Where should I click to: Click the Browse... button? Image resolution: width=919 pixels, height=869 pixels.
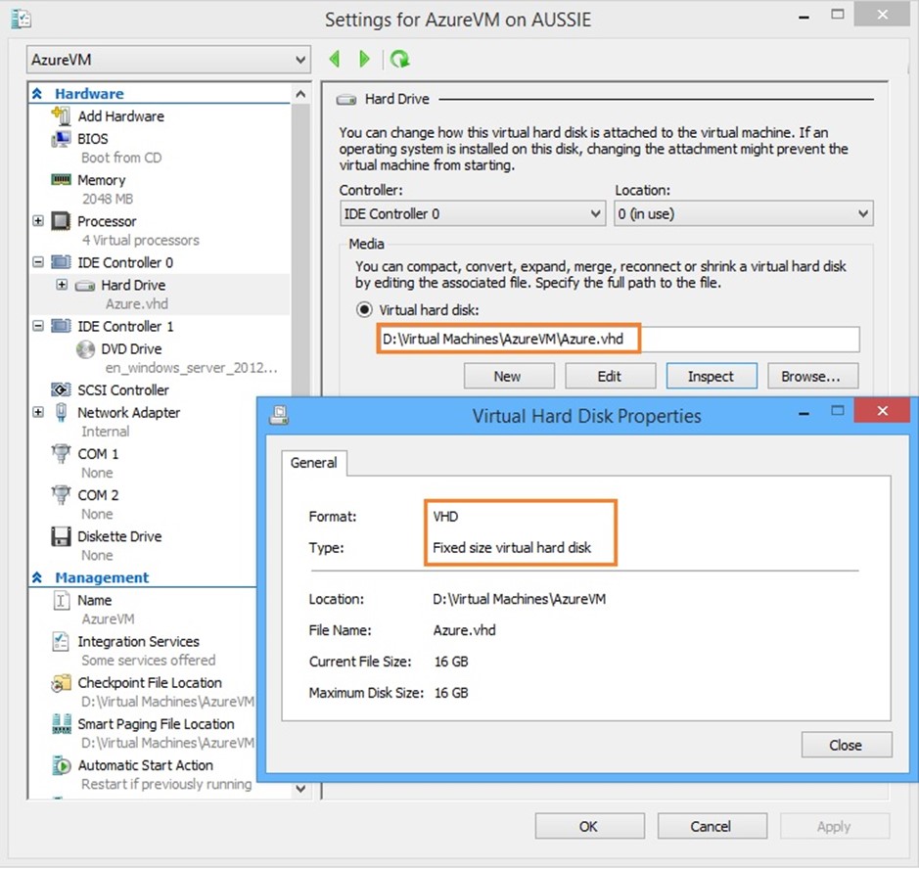click(813, 376)
